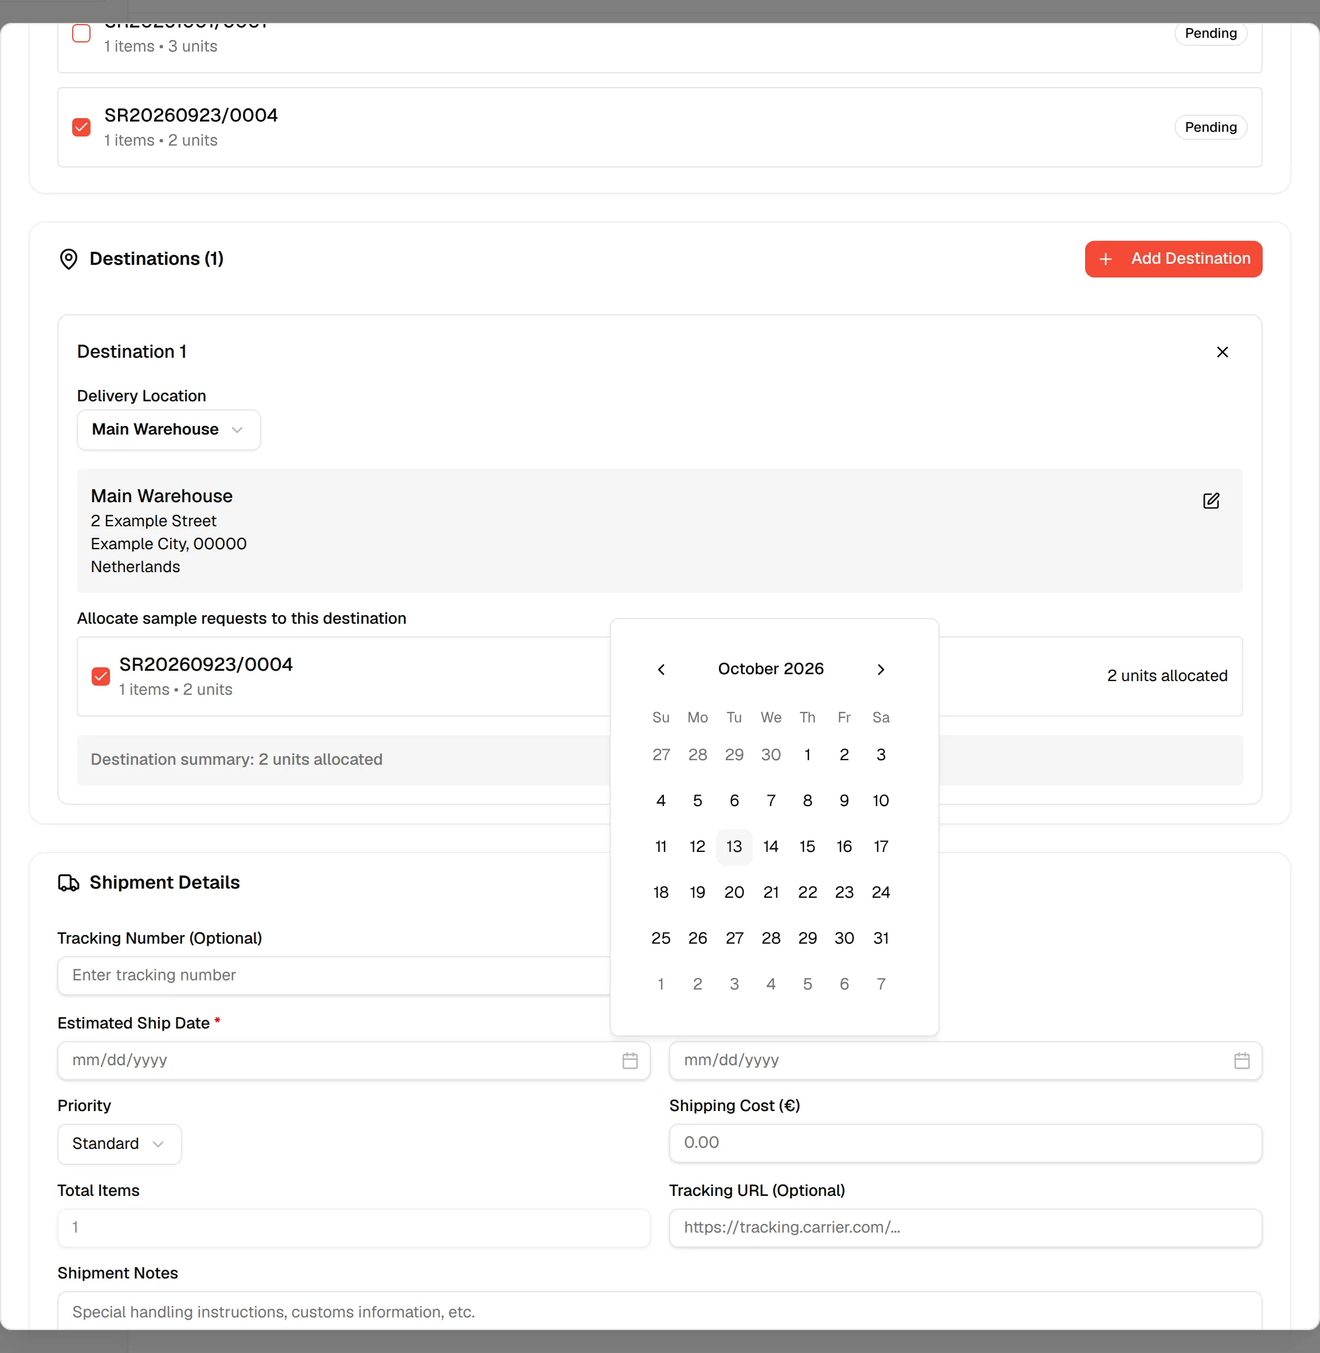This screenshot has height=1353, width=1320.
Task: Focus Shipping Cost input field
Action: [965, 1143]
